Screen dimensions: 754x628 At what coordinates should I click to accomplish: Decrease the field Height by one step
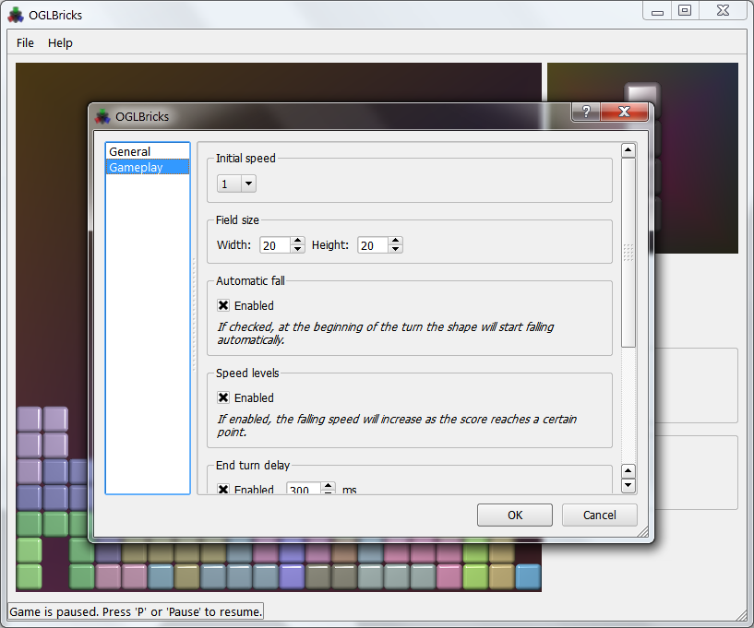(x=395, y=249)
